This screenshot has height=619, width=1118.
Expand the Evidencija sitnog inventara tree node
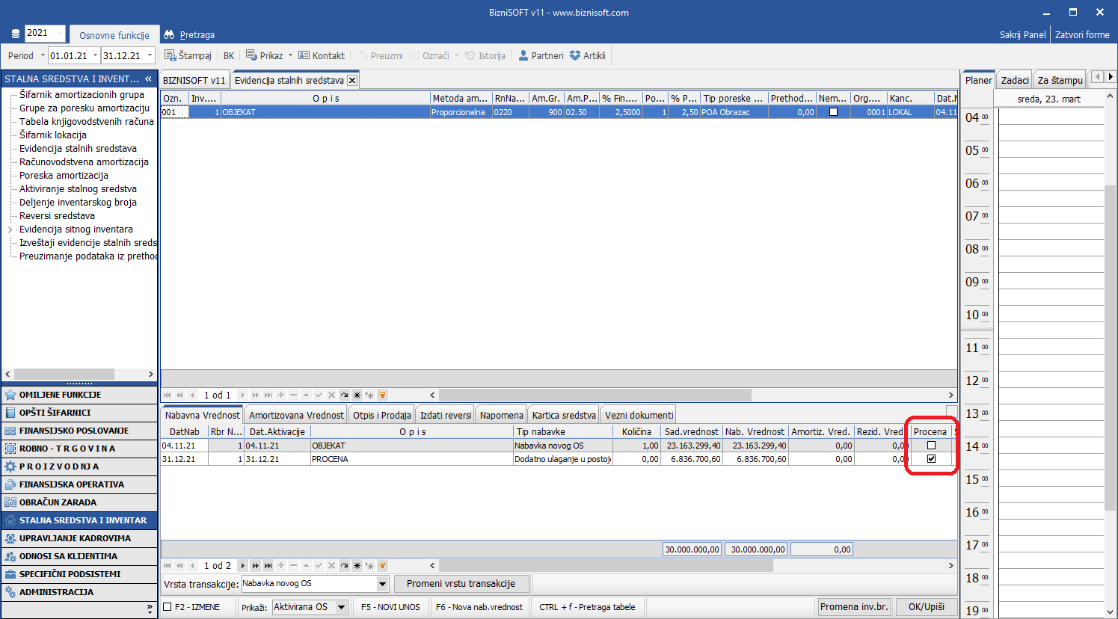coord(10,230)
